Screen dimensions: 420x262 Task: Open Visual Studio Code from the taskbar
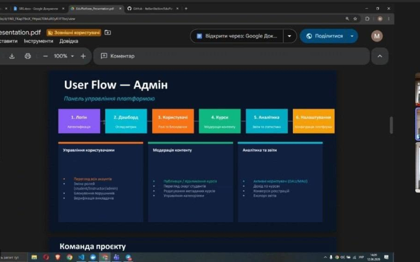pyautogui.click(x=81, y=257)
